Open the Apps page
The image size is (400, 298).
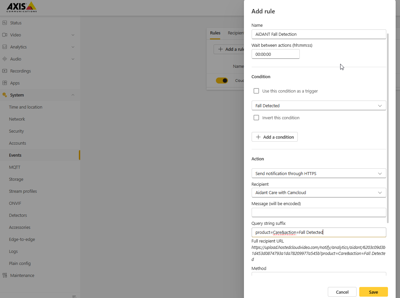[x=15, y=83]
